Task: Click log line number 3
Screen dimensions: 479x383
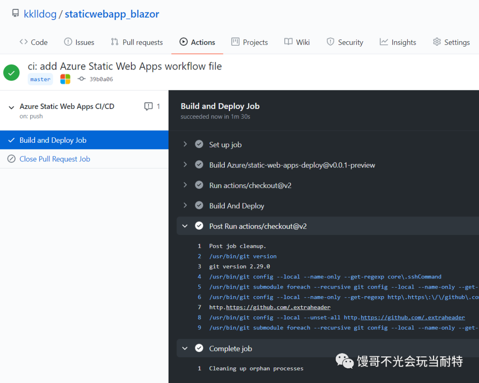Action: (200, 266)
